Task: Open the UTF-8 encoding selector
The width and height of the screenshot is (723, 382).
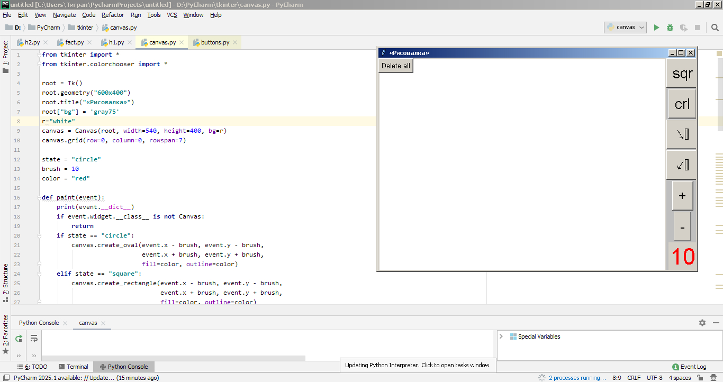Action: click(x=654, y=378)
